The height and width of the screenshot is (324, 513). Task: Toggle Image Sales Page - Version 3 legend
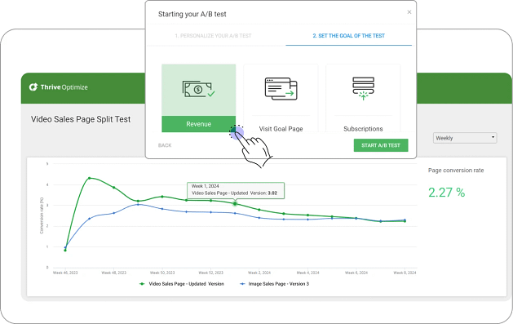[275, 284]
